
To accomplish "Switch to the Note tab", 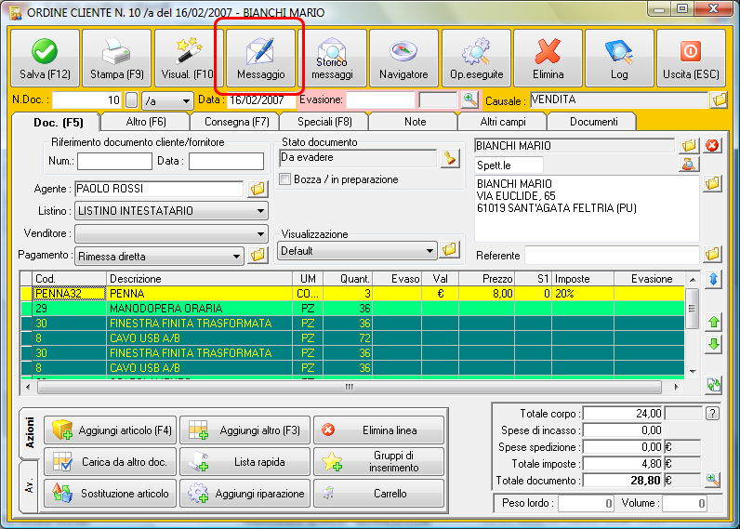I will tap(415, 122).
